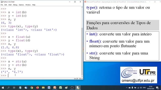Open Excel taskbar icon
Screen dimensions: 161x90
point(60,88)
